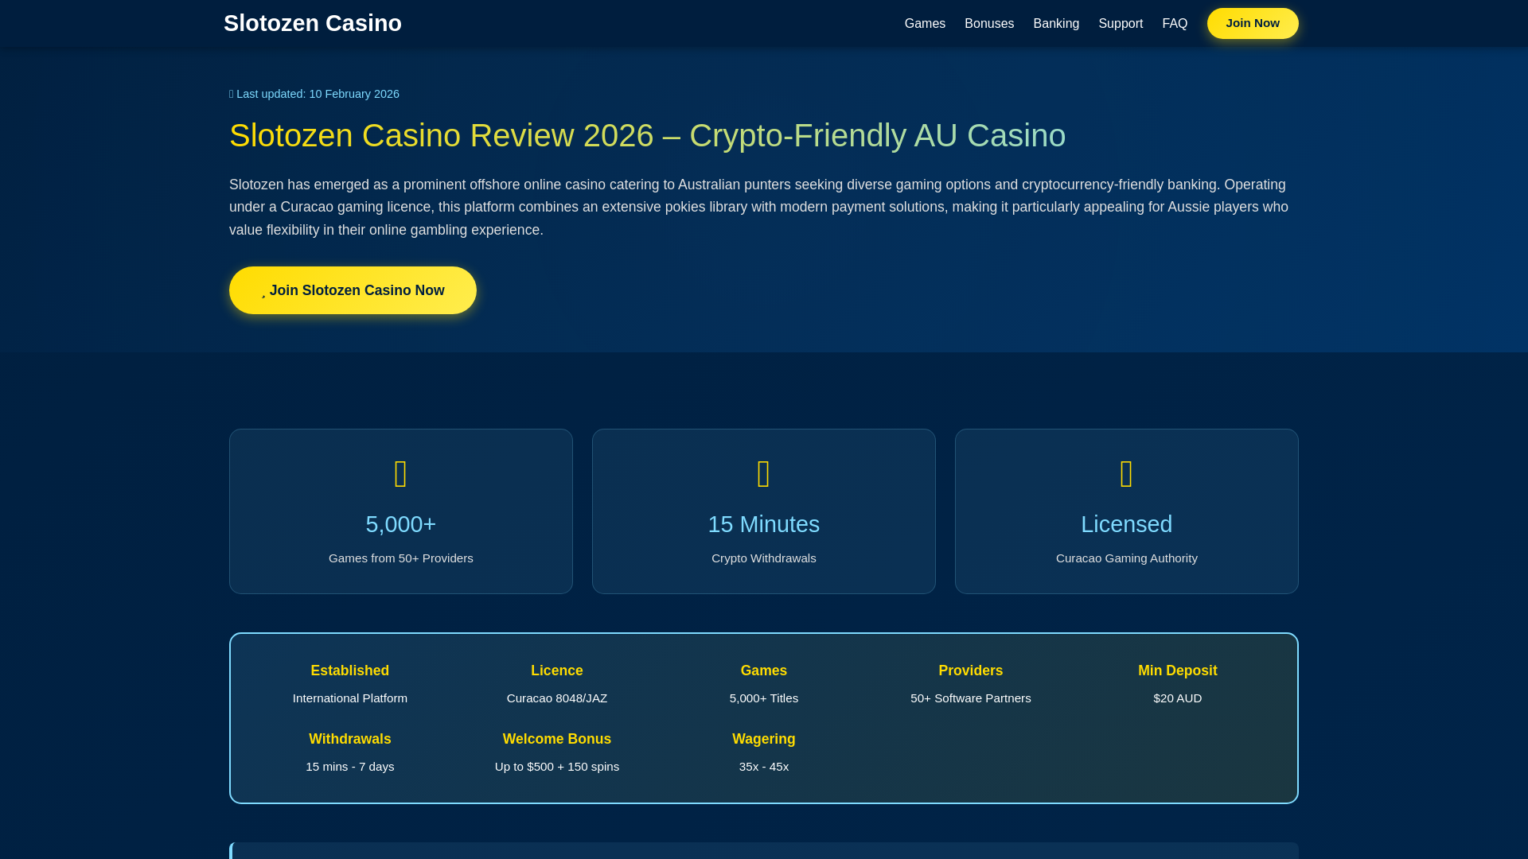Screen dimensions: 1528x859
Task: Click 'International Platform' value
Action: 350,698
